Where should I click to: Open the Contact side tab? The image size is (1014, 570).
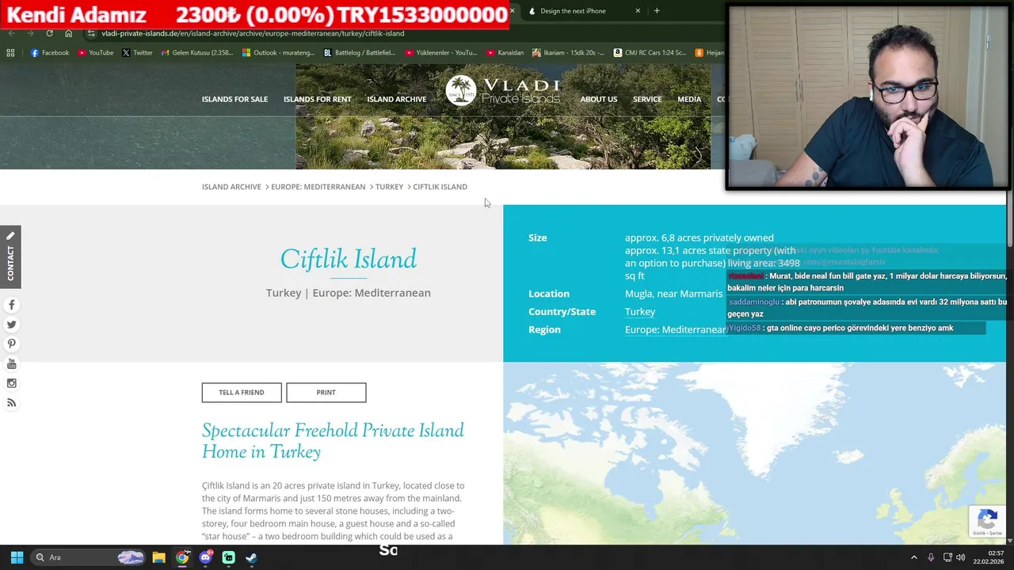click(10, 256)
